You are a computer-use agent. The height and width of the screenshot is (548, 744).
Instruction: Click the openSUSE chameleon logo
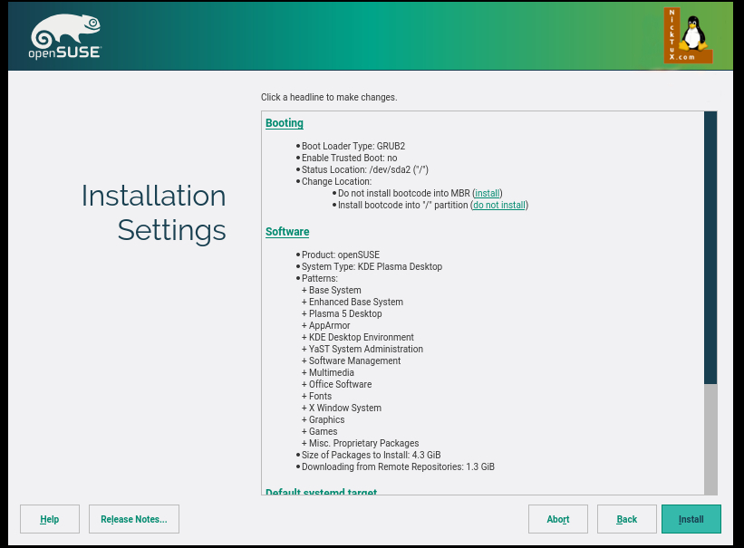65,37
